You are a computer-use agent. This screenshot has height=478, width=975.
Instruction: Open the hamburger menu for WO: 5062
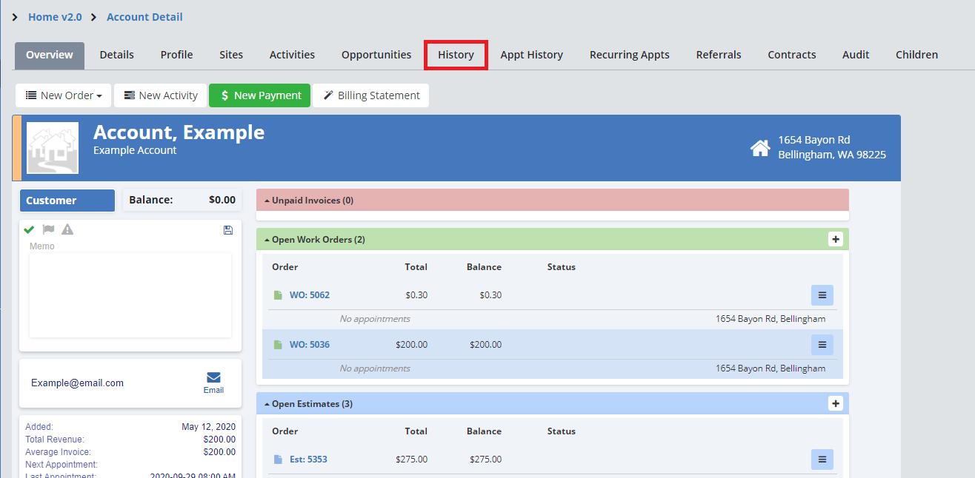pos(822,295)
